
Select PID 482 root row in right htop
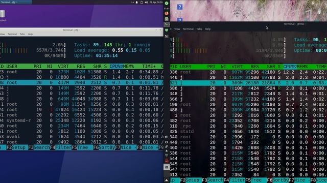tap(248, 121)
